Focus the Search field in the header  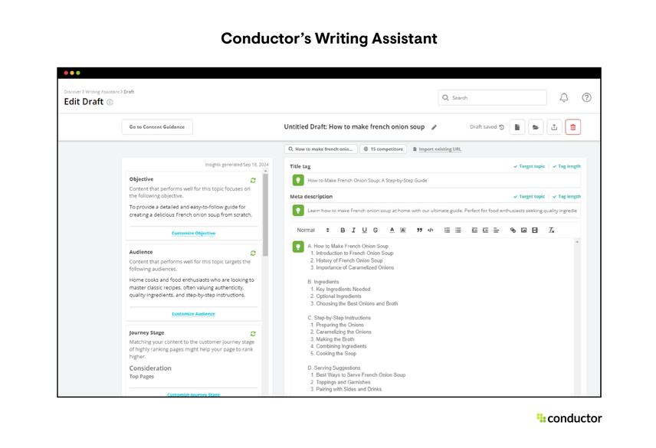[493, 98]
